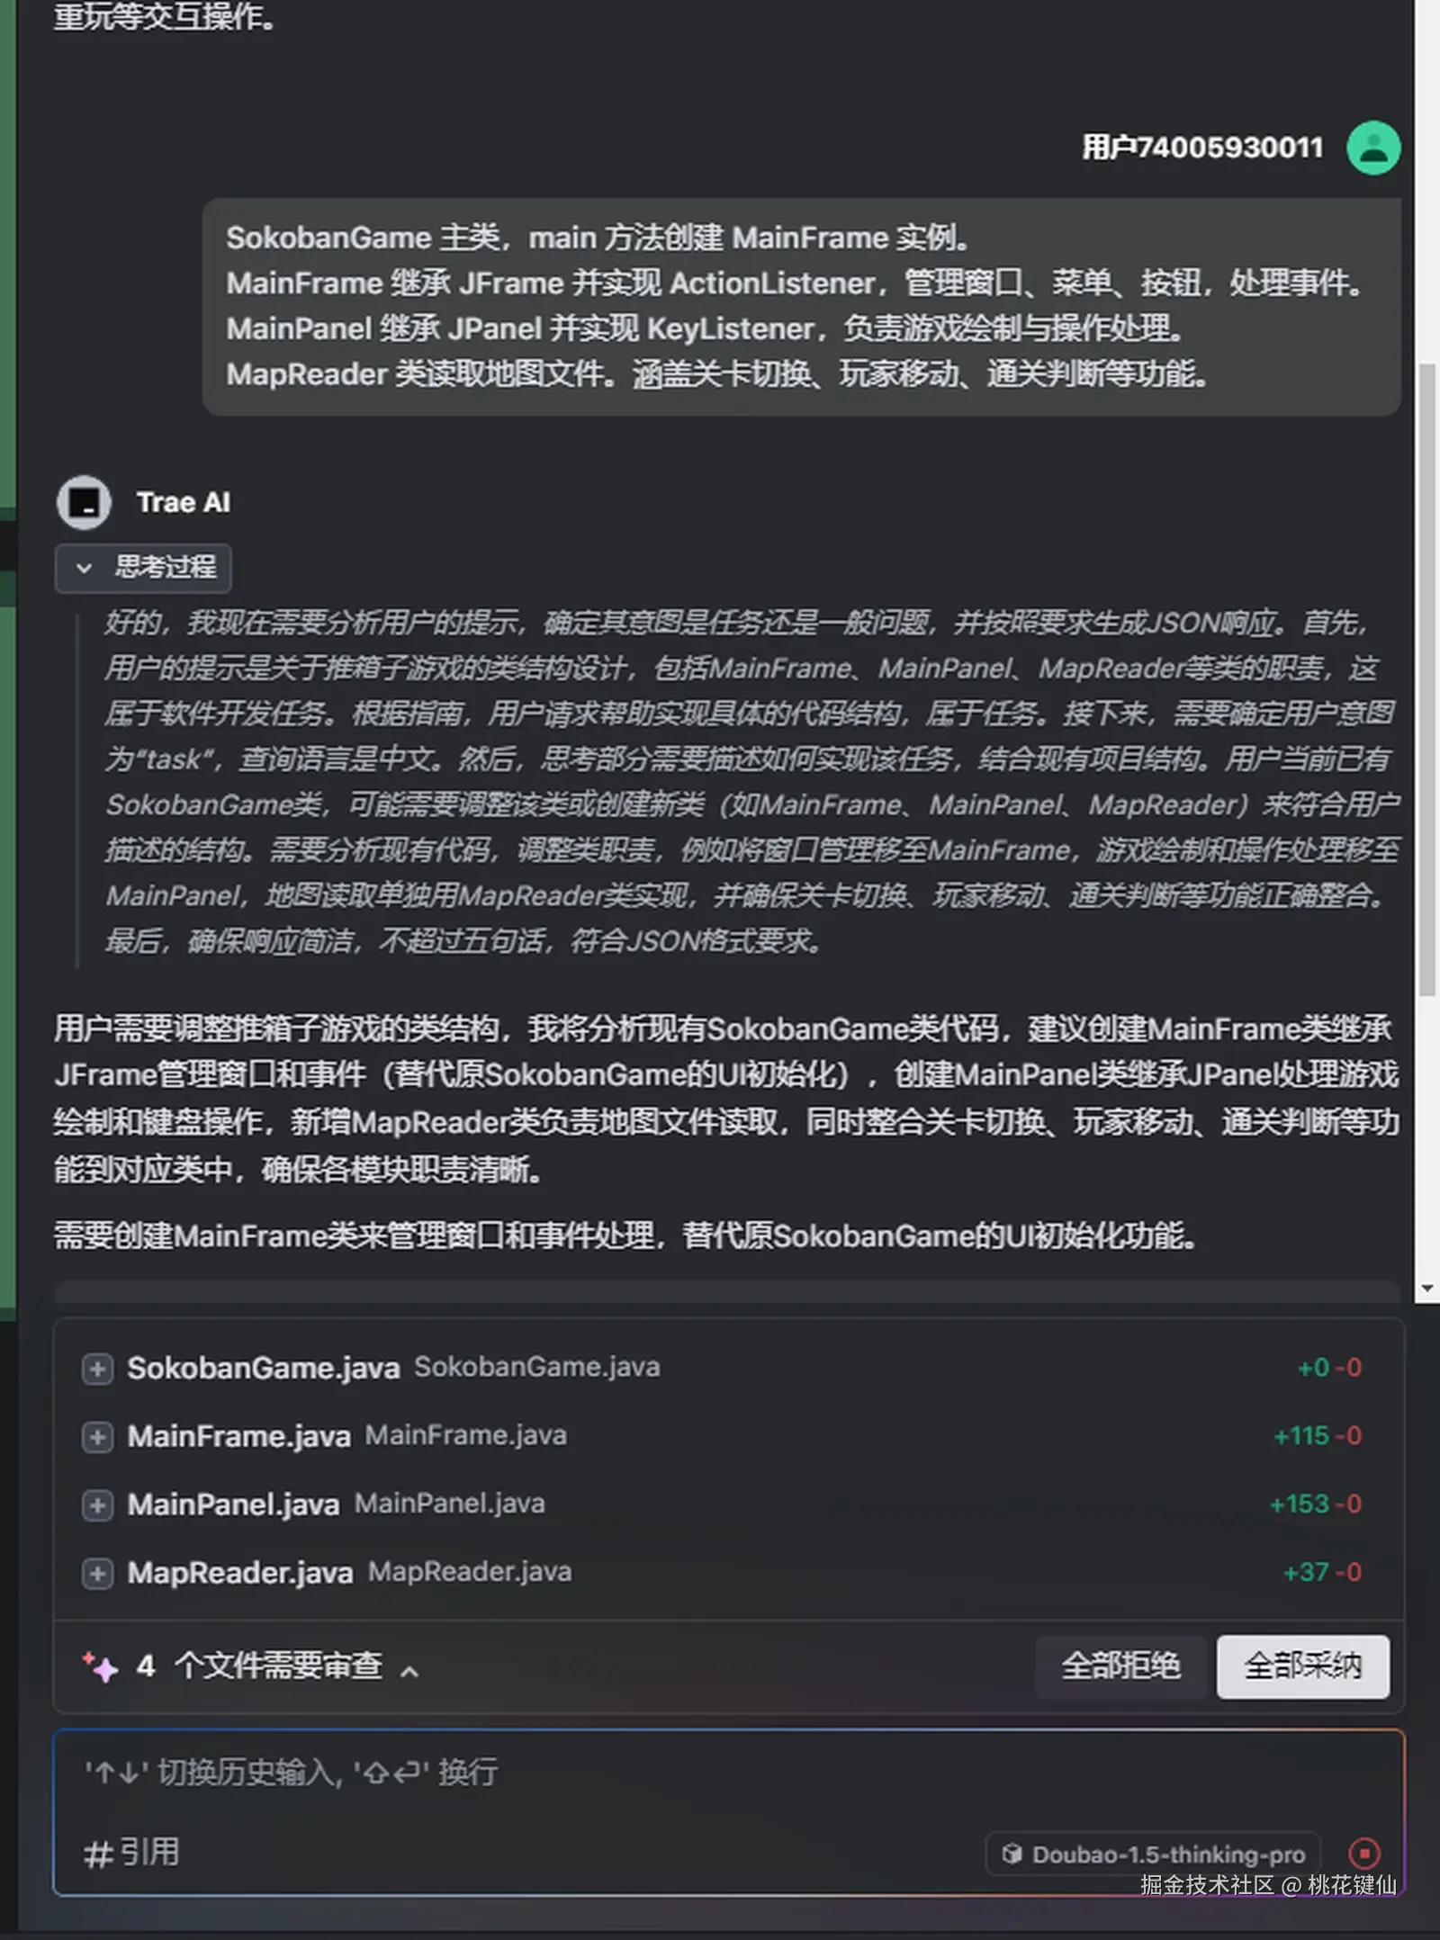Stop generation with the red stop icon

tap(1364, 1854)
